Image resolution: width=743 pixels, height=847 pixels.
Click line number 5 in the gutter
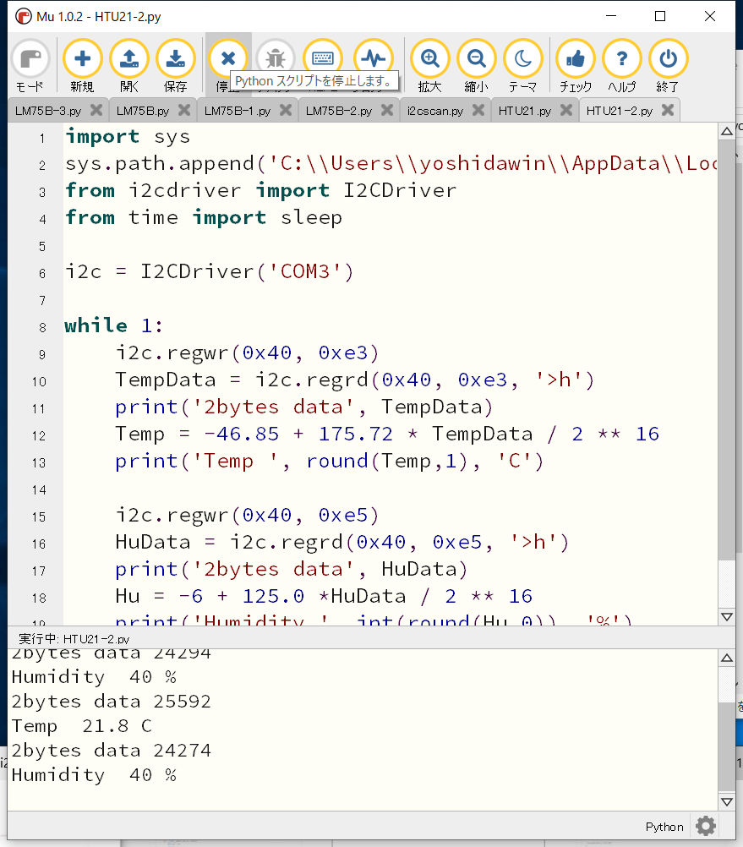(42, 247)
